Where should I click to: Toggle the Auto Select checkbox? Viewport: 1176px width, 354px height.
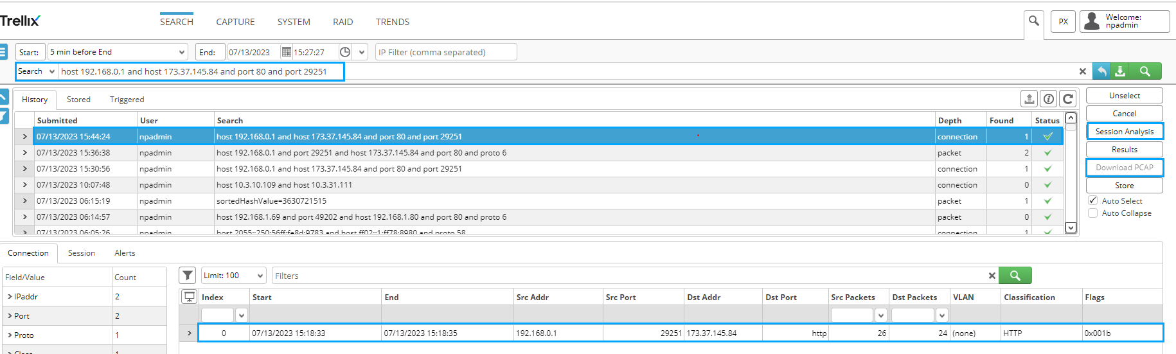click(x=1092, y=200)
